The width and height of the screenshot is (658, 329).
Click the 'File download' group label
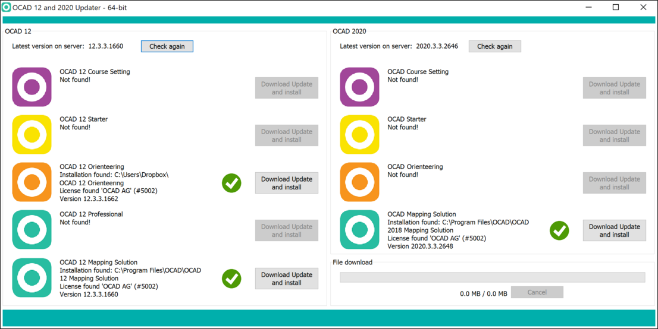tap(352, 262)
